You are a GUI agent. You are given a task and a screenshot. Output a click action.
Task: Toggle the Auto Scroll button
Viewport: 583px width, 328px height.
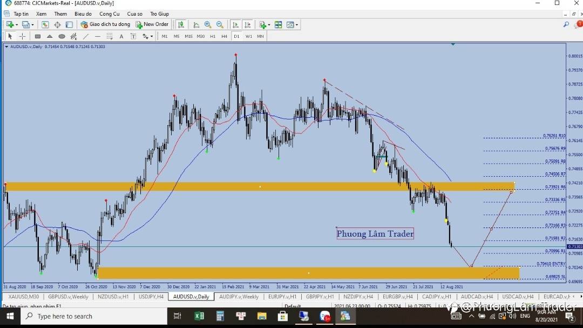click(x=235, y=24)
